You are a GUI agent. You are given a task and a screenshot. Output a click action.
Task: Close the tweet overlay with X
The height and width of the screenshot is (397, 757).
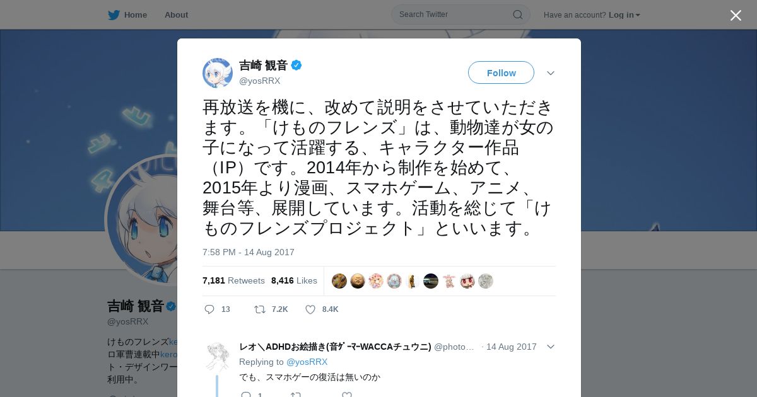[736, 15]
